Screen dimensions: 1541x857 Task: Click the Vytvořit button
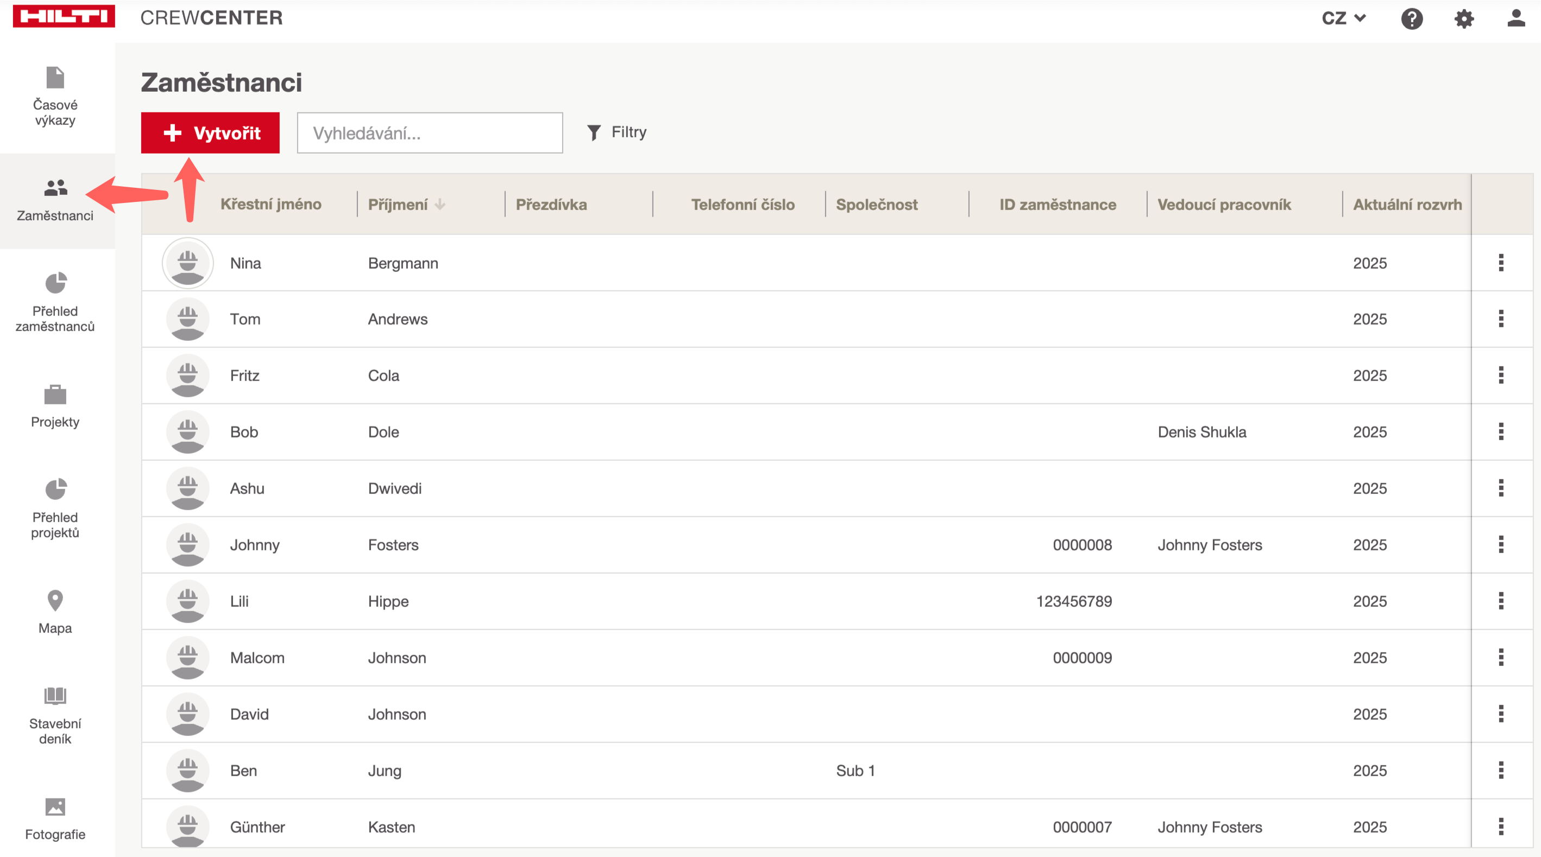point(210,132)
